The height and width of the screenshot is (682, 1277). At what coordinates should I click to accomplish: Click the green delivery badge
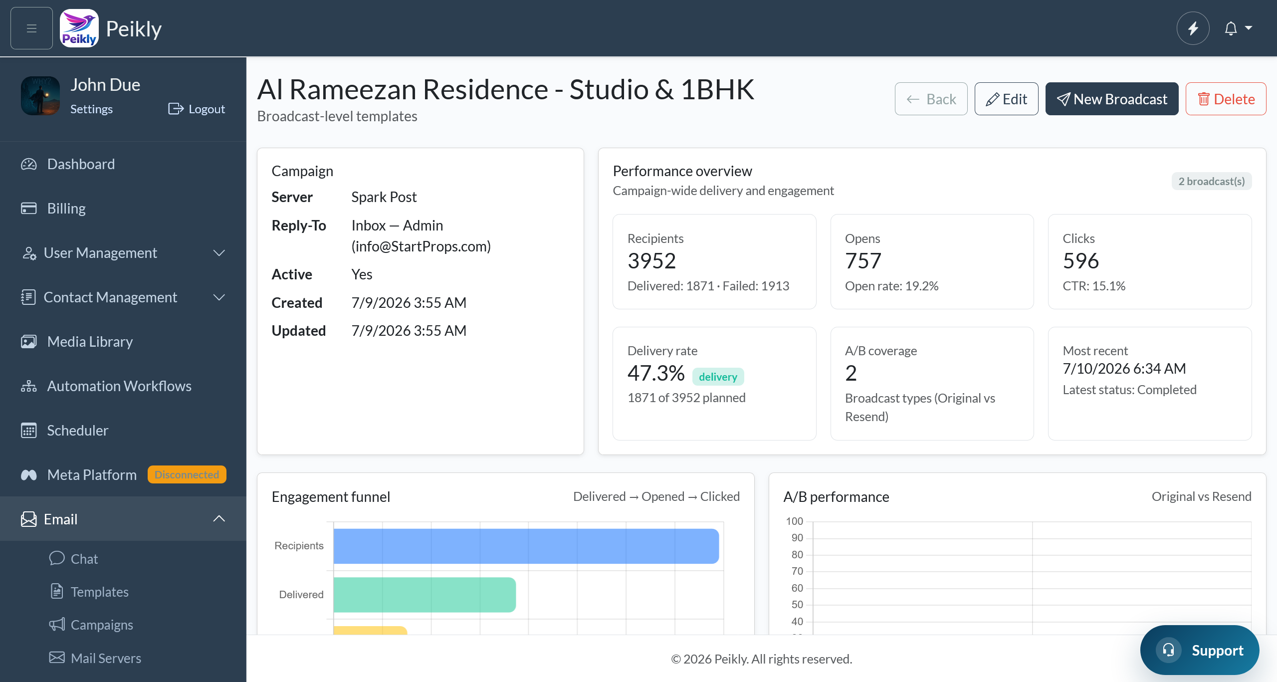[x=718, y=377]
